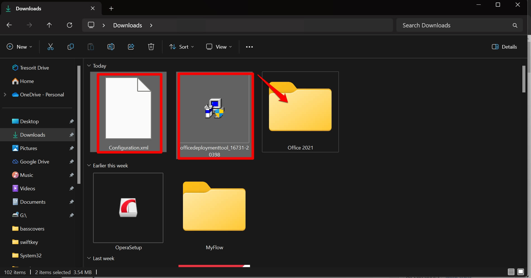The width and height of the screenshot is (531, 278).
Task: Select the Configuration.xml file
Action: (128, 112)
